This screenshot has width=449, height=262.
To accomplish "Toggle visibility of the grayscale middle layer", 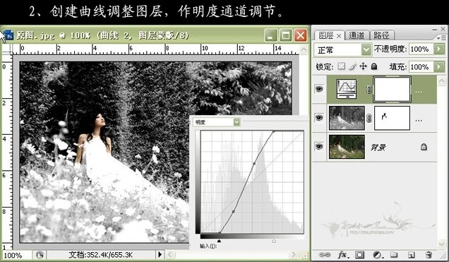I will point(318,118).
